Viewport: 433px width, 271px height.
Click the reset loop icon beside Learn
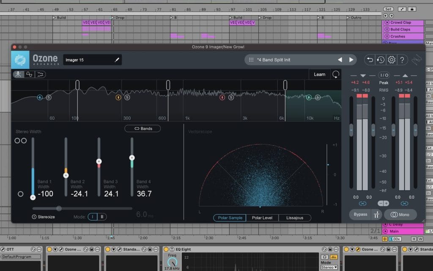(336, 75)
